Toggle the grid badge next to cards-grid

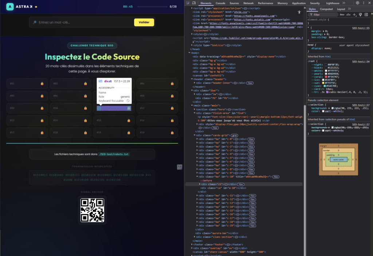tap(234, 136)
